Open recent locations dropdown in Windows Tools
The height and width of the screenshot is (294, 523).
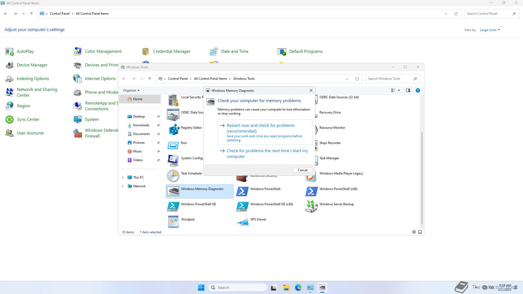pos(142,79)
